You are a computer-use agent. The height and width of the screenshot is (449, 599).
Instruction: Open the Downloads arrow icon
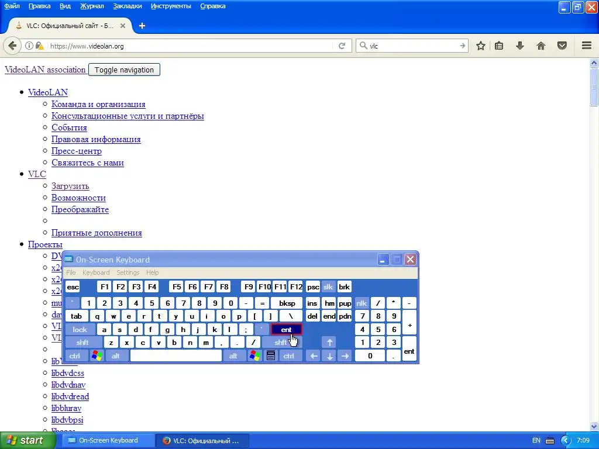(519, 46)
